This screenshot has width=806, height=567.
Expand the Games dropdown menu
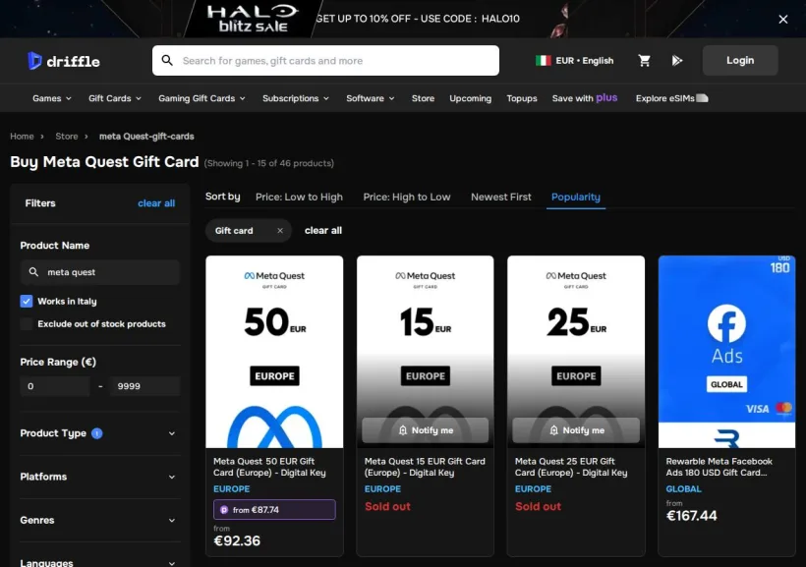(52, 98)
